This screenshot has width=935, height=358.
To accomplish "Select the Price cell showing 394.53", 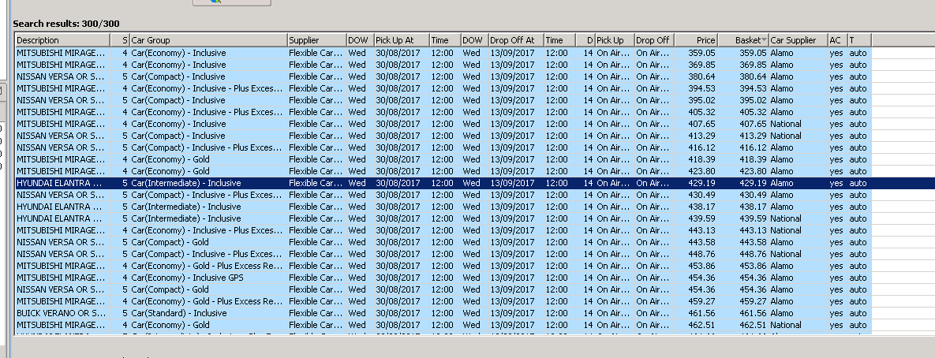I will coord(702,88).
